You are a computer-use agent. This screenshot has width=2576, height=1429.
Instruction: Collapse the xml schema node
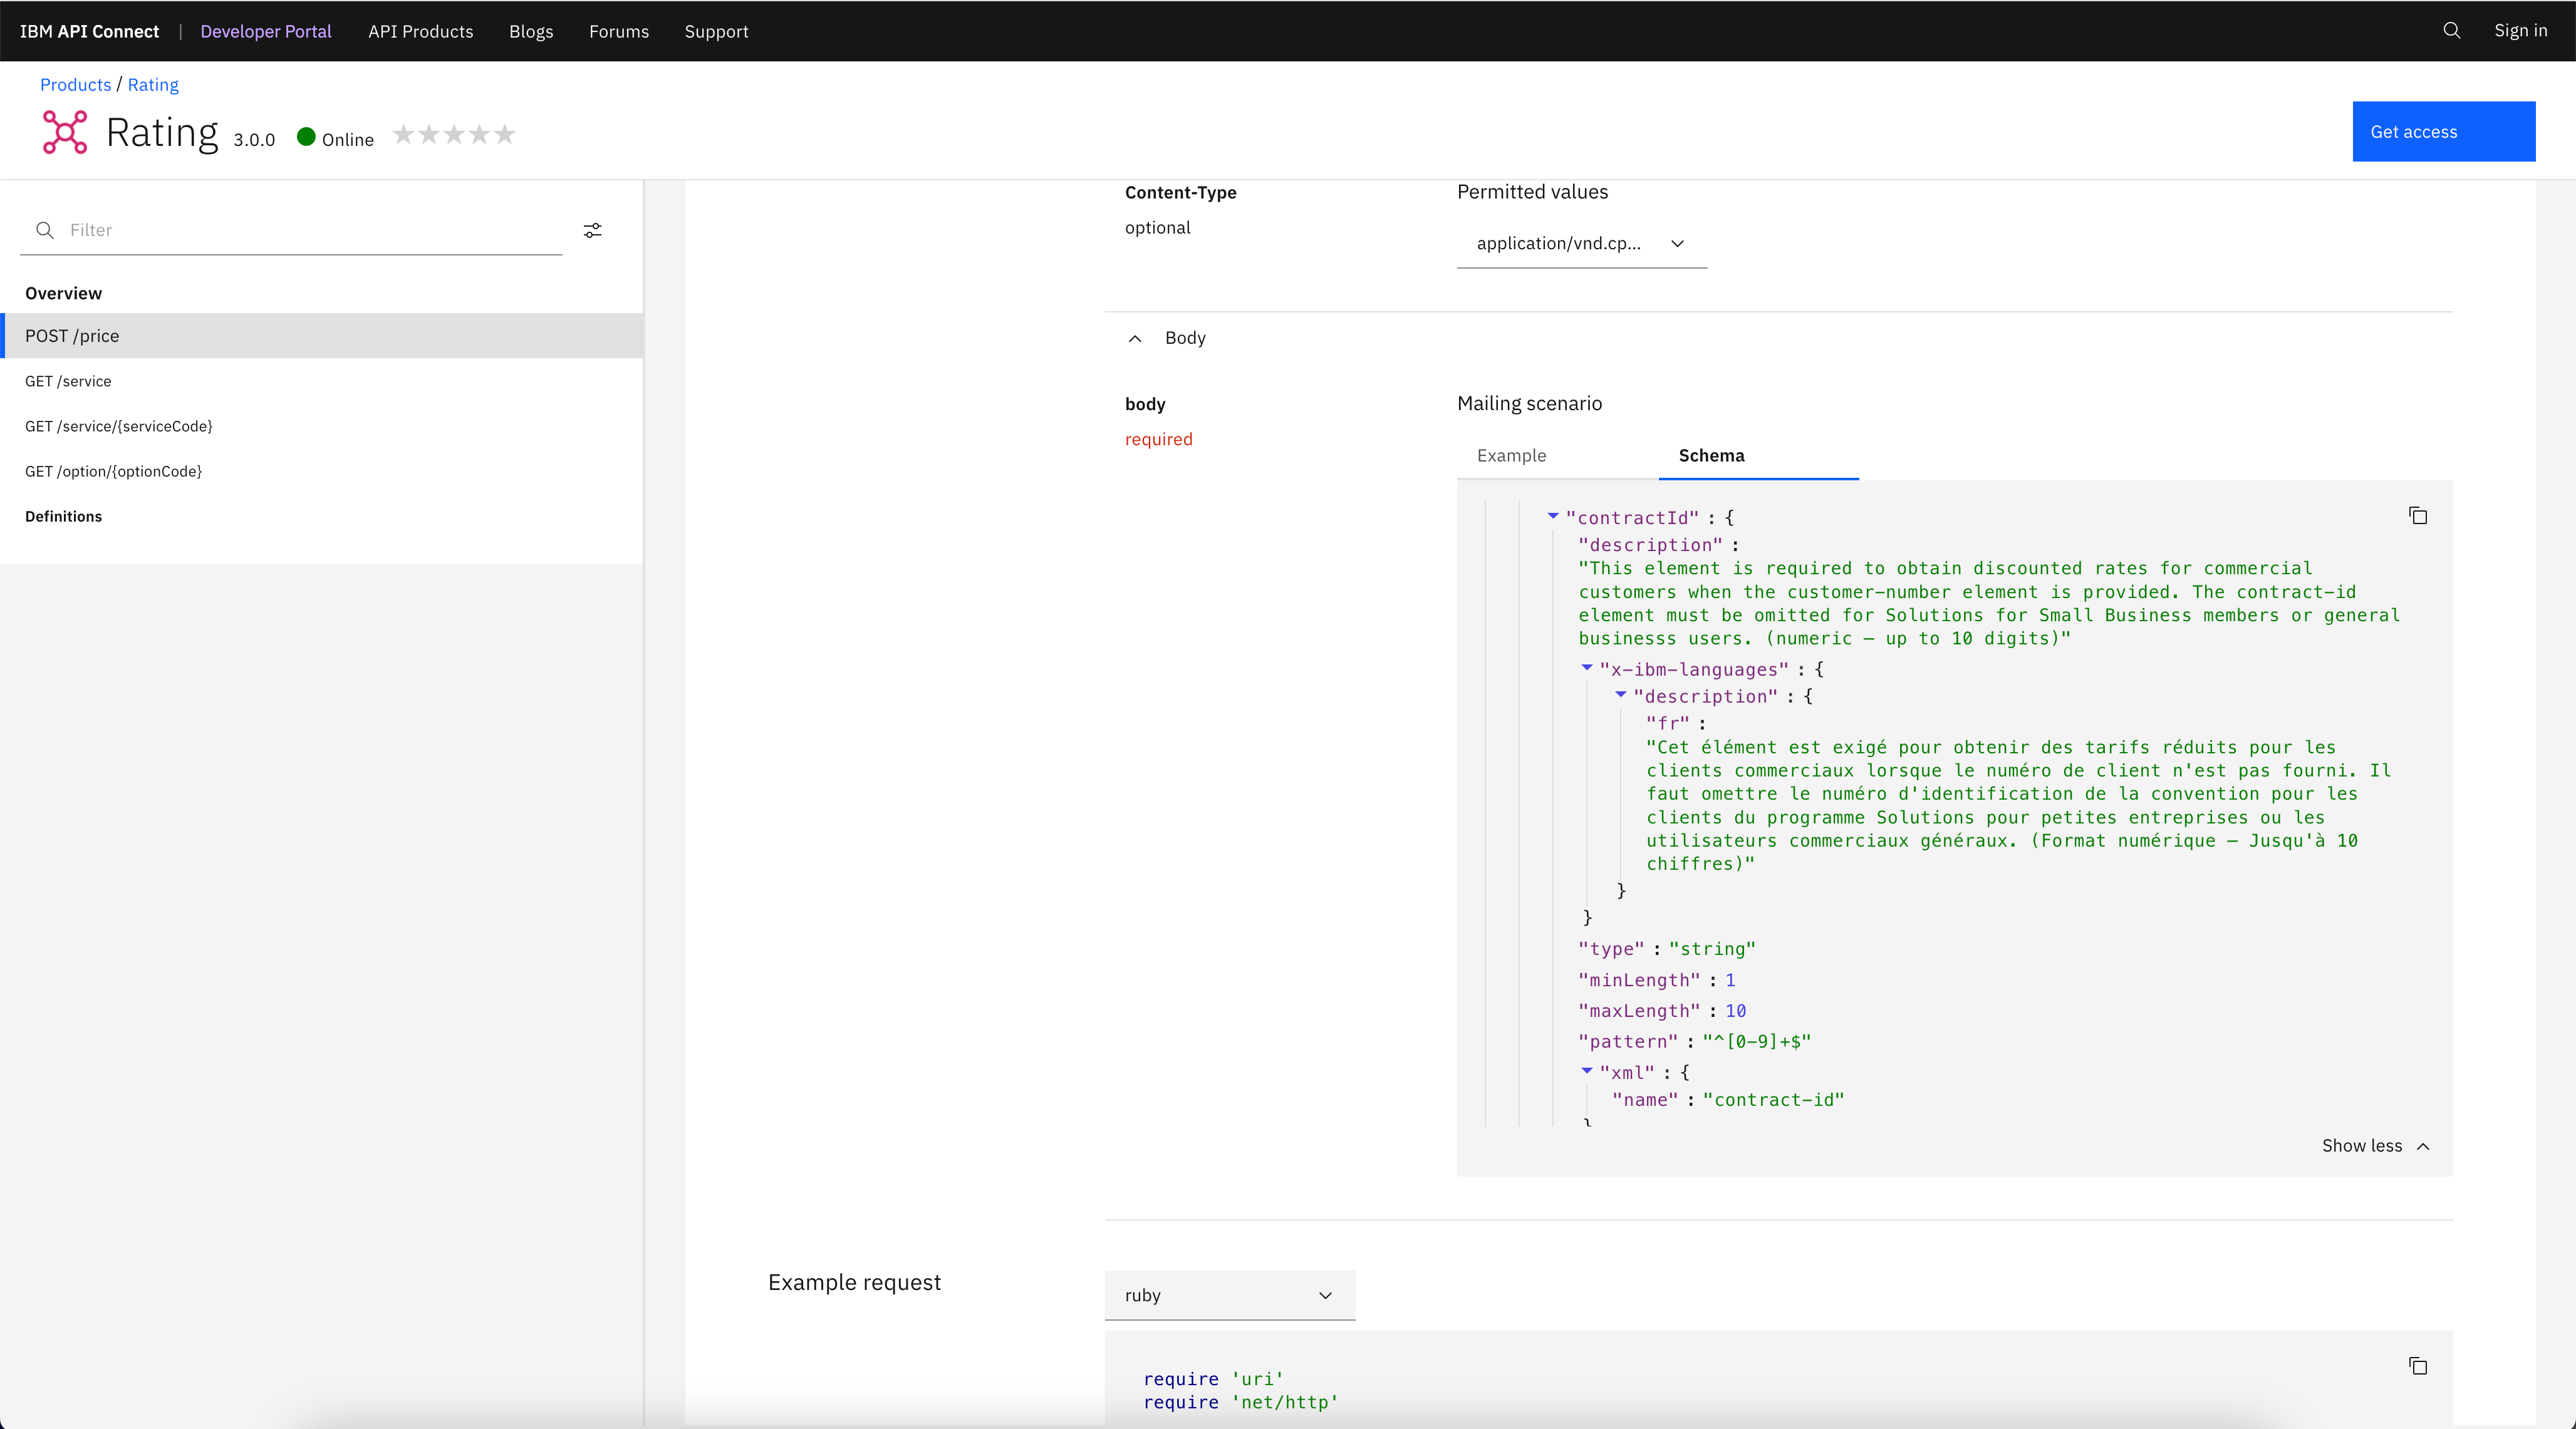tap(1587, 1071)
